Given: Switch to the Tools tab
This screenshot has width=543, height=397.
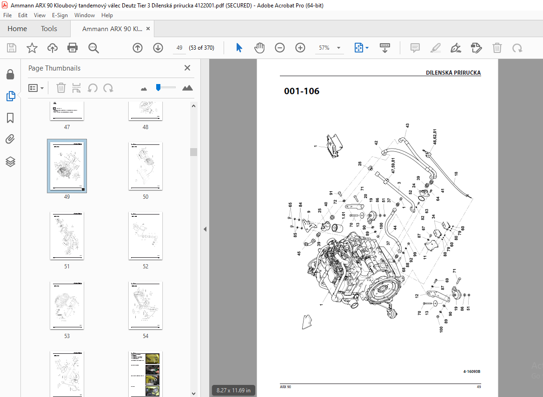Looking at the screenshot, I should [49, 29].
